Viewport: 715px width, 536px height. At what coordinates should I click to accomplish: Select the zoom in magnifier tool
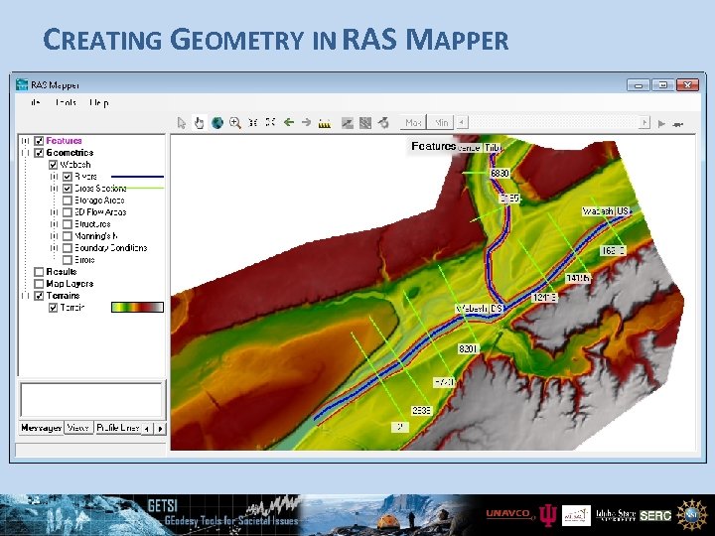[235, 123]
